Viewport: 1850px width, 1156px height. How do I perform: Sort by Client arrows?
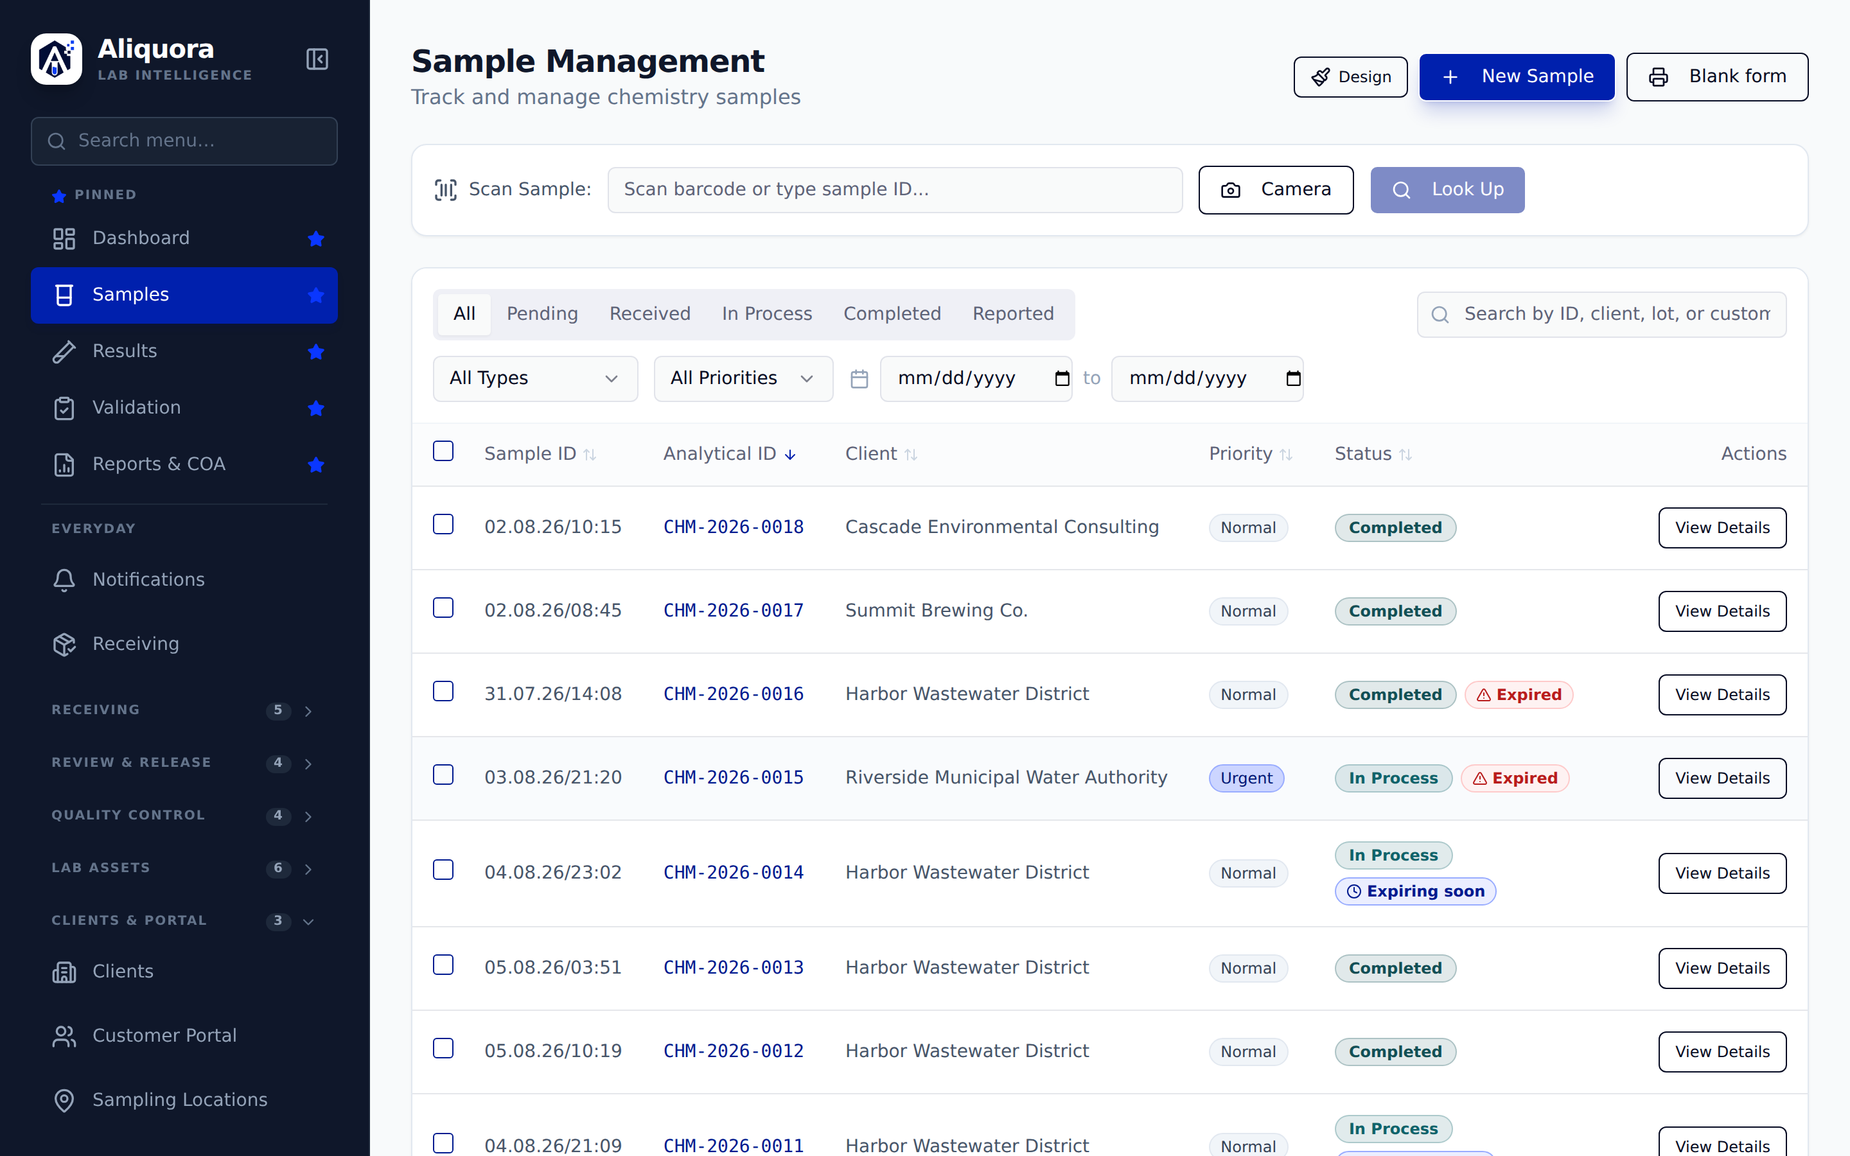pyautogui.click(x=910, y=455)
